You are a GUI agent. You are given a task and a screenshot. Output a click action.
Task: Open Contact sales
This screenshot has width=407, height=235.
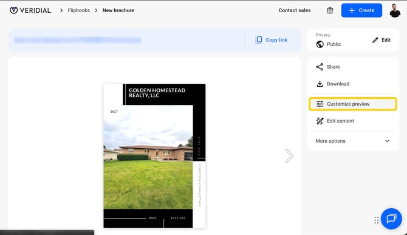pos(295,10)
